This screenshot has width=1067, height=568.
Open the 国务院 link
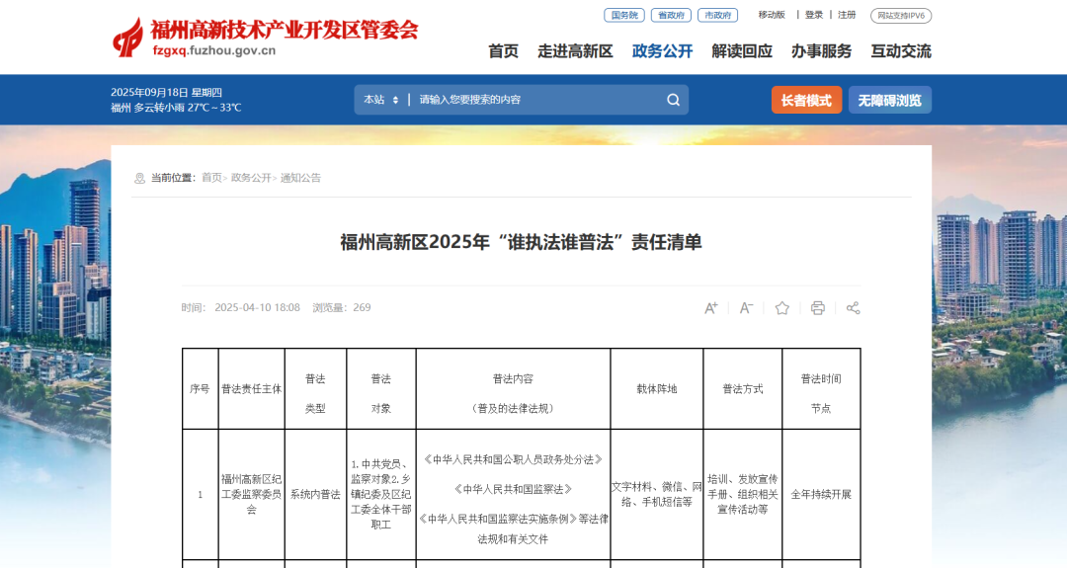coord(623,16)
